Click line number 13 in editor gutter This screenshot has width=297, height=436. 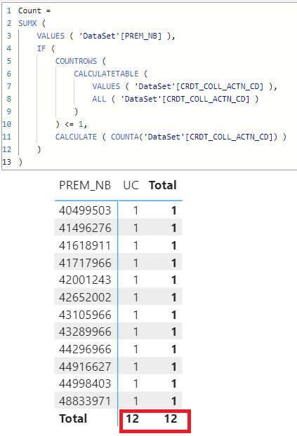point(7,162)
